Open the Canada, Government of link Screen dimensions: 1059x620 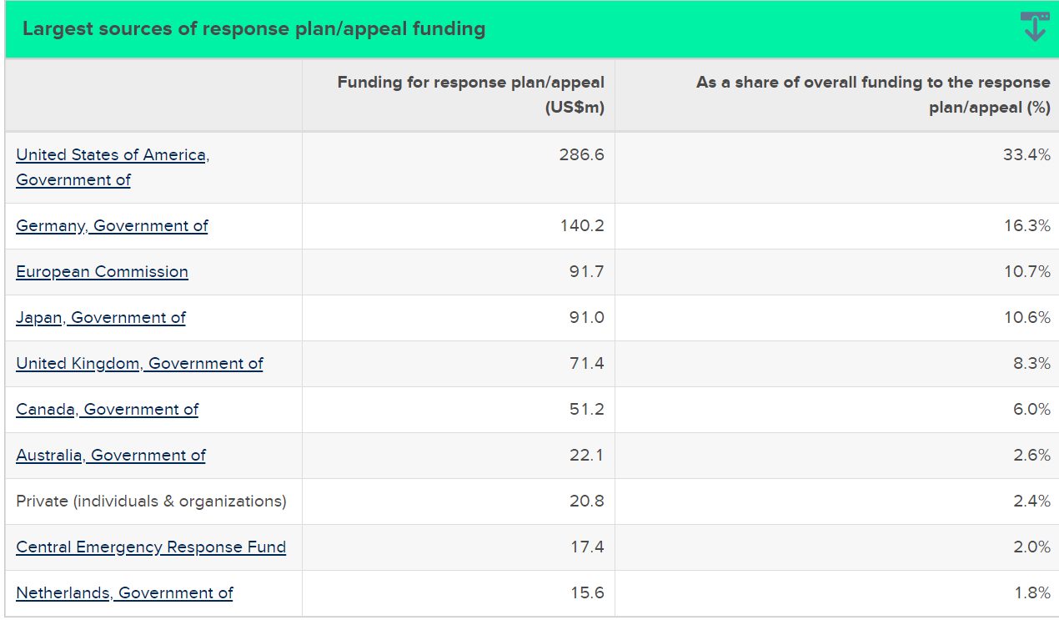click(x=108, y=410)
